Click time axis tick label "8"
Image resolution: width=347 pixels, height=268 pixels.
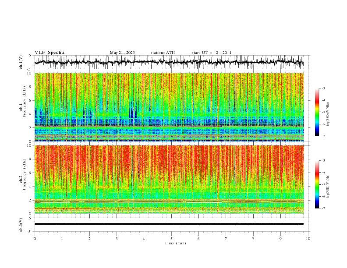pyautogui.click(x=253, y=239)
